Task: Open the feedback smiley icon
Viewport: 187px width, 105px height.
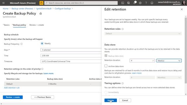Action: pos(152,3)
